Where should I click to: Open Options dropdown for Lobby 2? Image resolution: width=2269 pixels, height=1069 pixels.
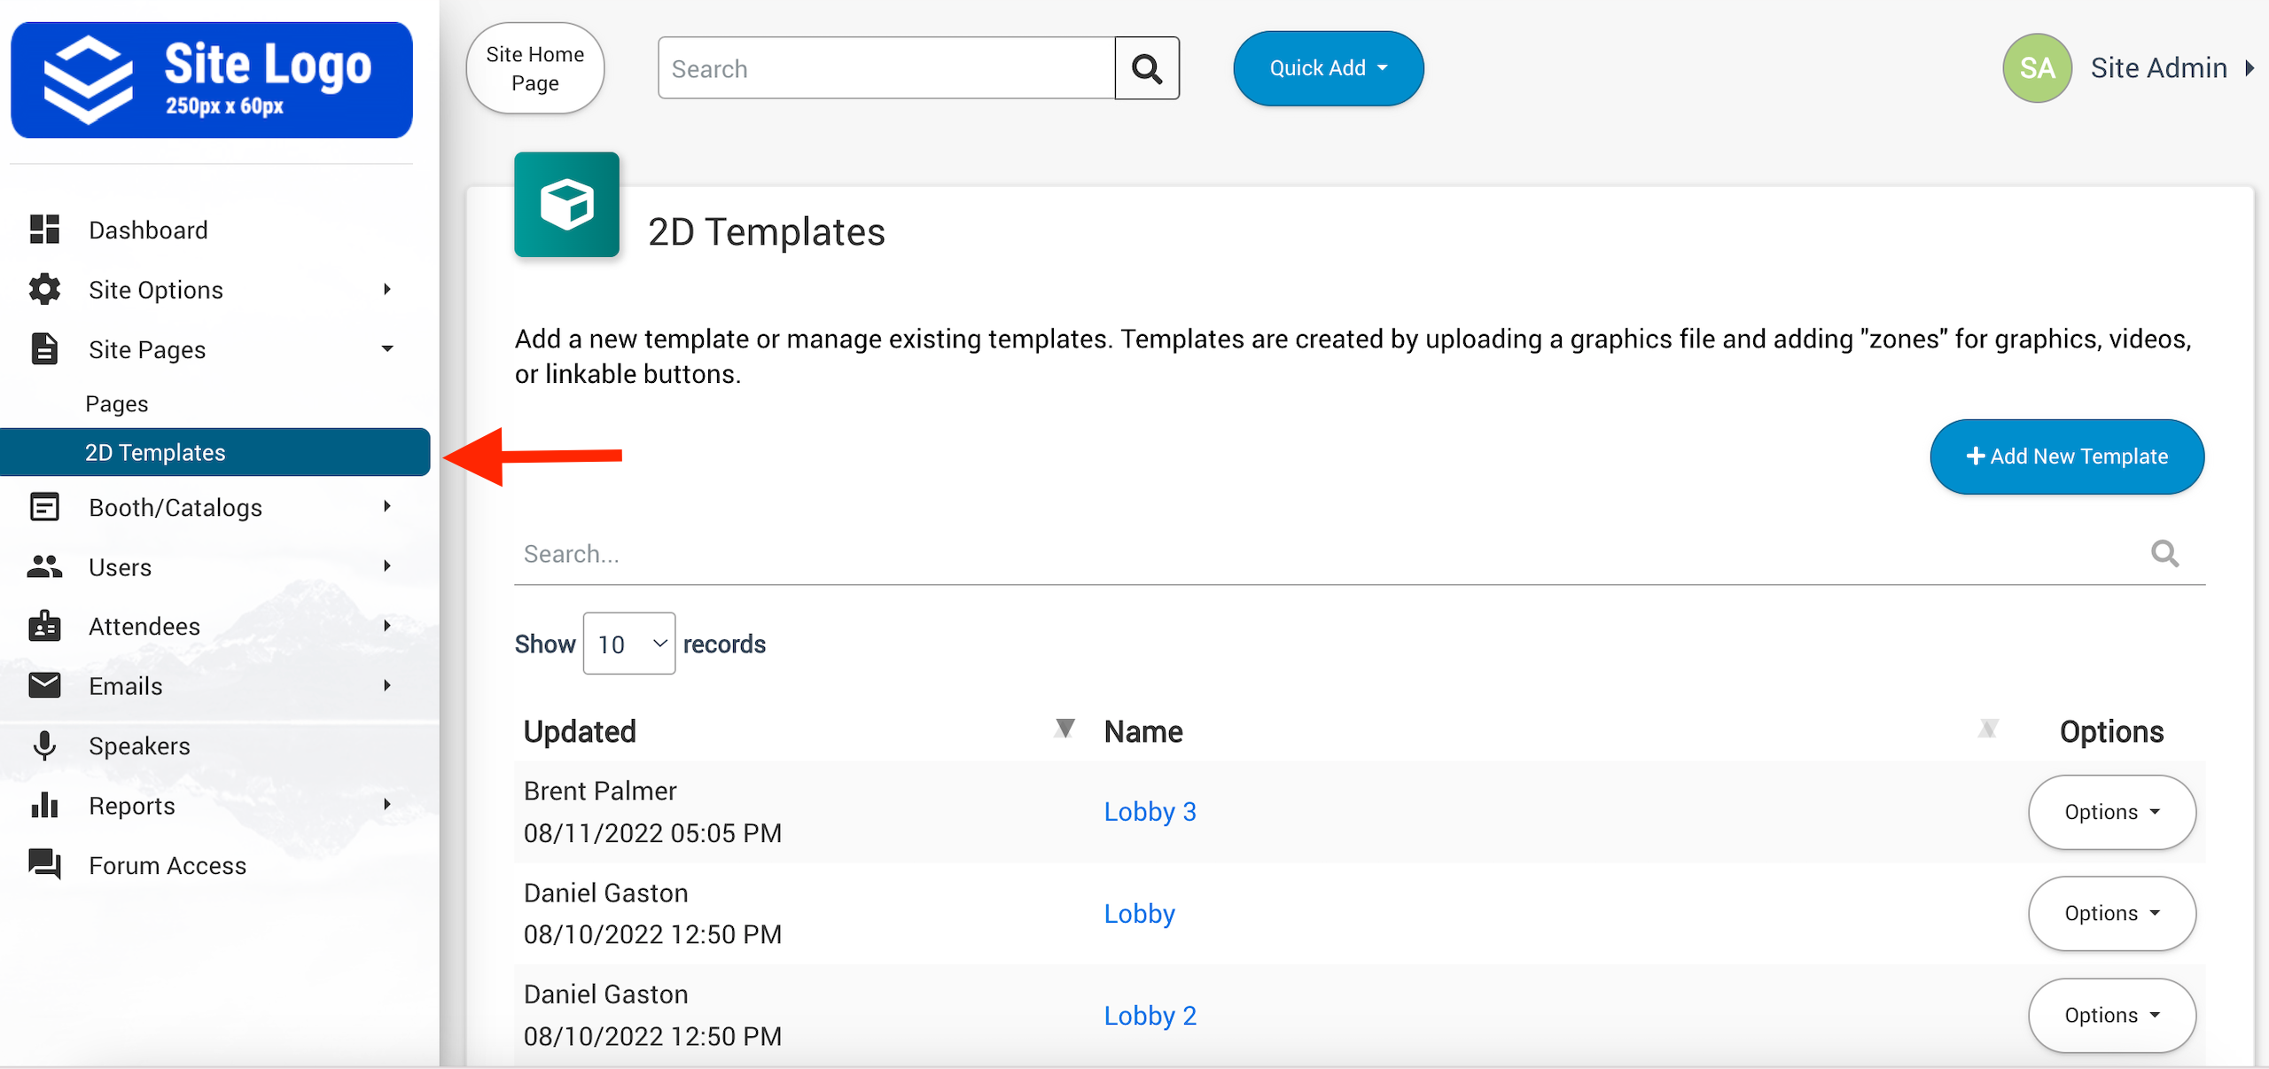pos(2112,1015)
